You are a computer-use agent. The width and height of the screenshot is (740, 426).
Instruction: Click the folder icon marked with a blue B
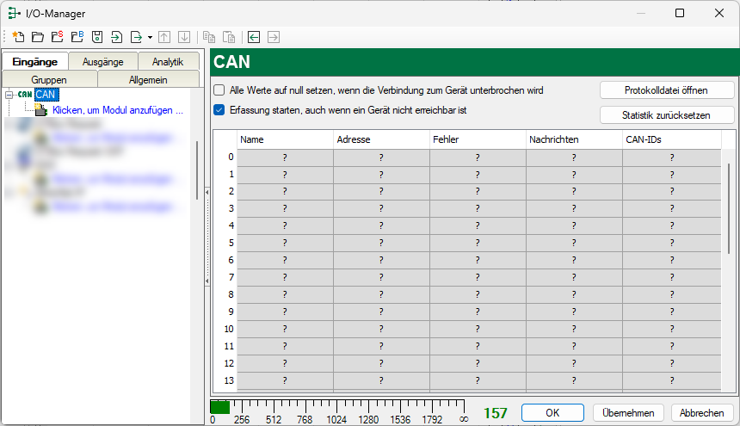pyautogui.click(x=77, y=37)
